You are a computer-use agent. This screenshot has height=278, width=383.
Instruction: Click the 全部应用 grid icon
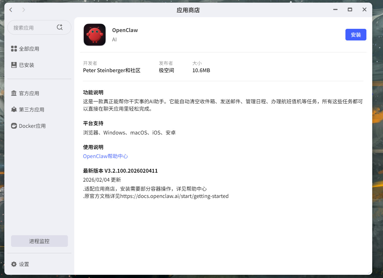coord(14,49)
